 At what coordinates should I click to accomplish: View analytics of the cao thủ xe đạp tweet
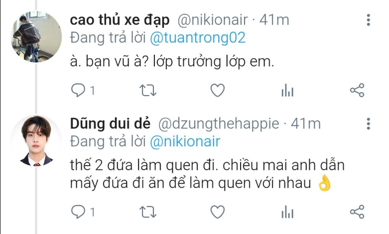point(287,90)
